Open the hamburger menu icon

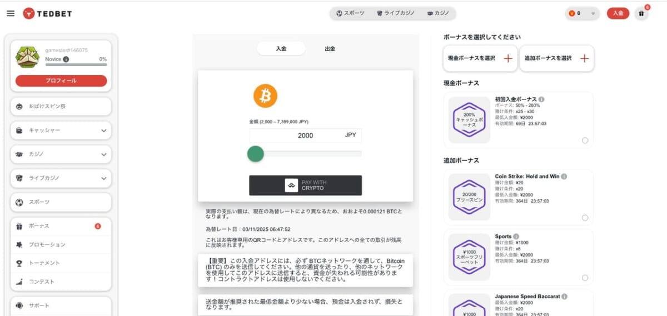coord(11,13)
